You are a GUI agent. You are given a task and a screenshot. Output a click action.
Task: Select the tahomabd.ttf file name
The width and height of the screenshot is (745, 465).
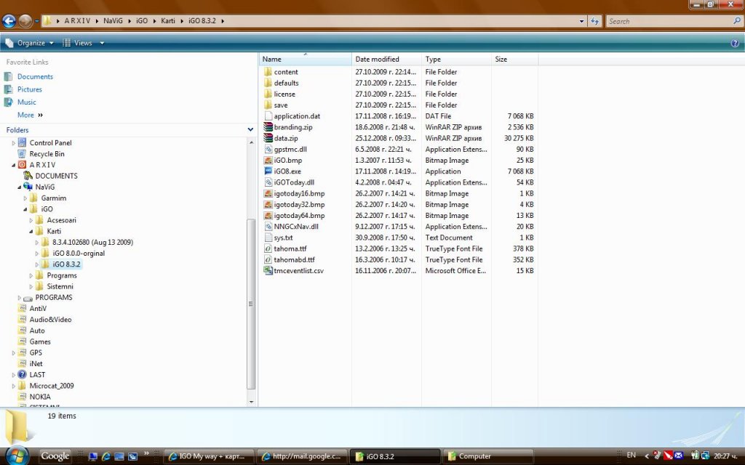click(294, 259)
